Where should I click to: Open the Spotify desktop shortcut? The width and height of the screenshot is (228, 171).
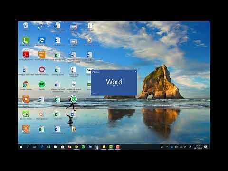click(x=42, y=85)
